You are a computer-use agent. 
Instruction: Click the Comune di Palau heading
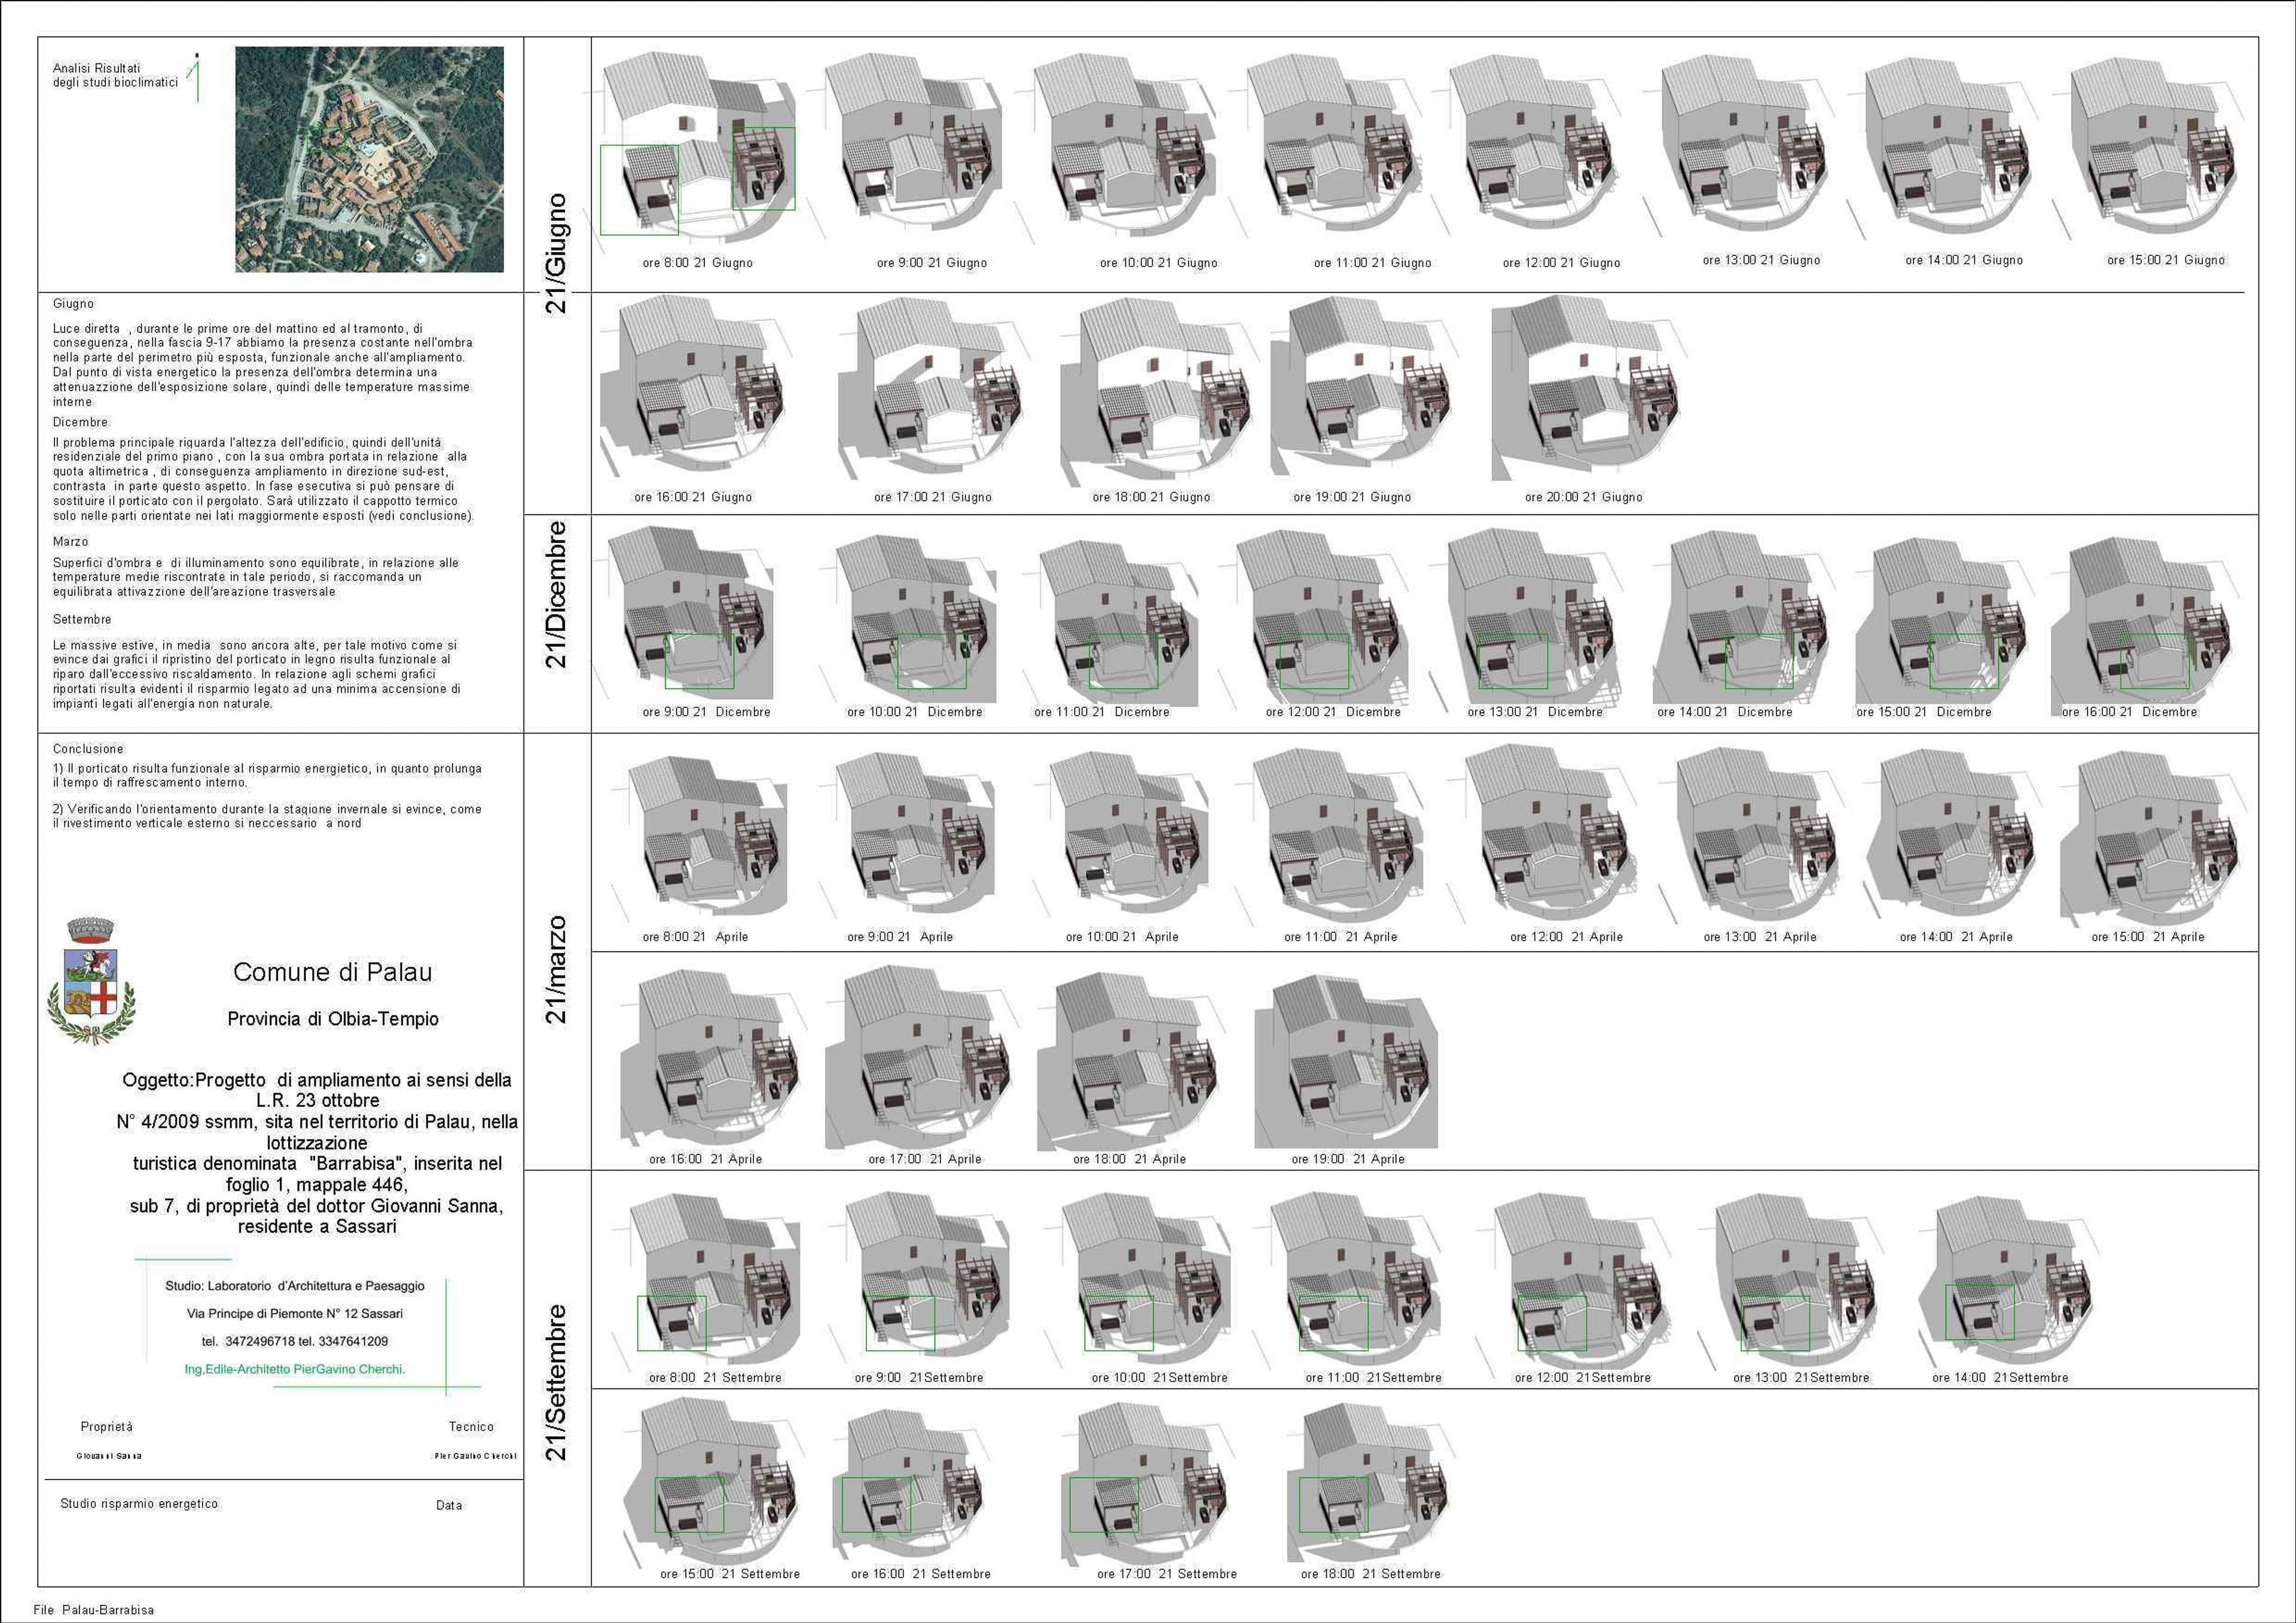click(333, 972)
